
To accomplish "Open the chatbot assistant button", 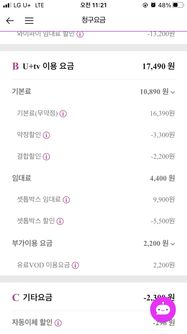I will pyautogui.click(x=163, y=309).
